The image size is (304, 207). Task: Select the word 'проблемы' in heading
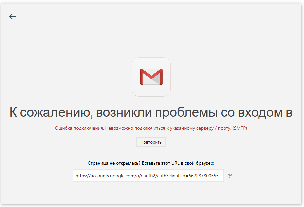click(186, 112)
